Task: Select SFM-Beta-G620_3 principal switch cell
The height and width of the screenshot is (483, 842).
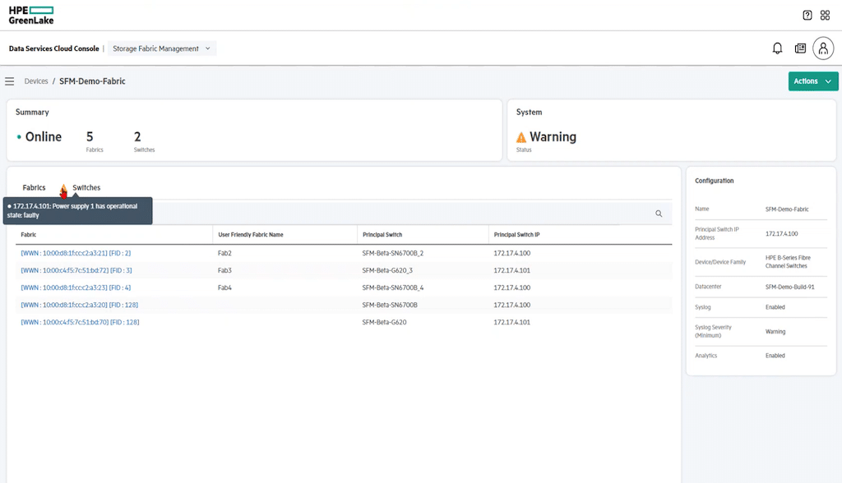Action: point(387,270)
